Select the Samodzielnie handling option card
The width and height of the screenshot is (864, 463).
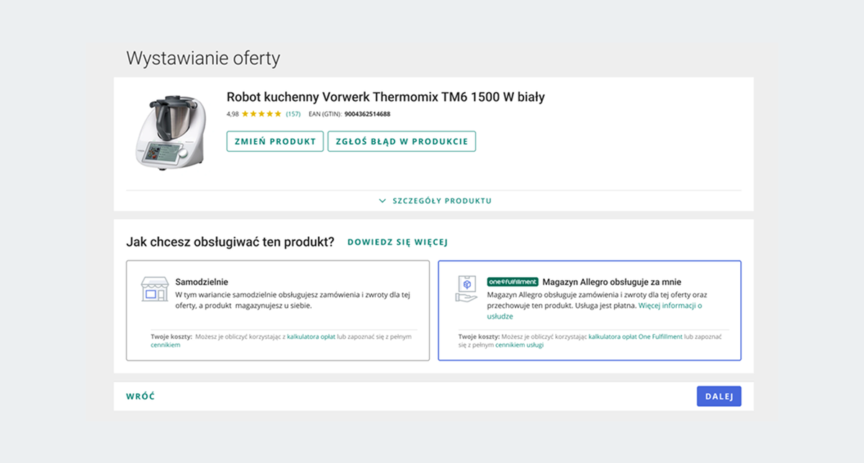pyautogui.click(x=277, y=310)
